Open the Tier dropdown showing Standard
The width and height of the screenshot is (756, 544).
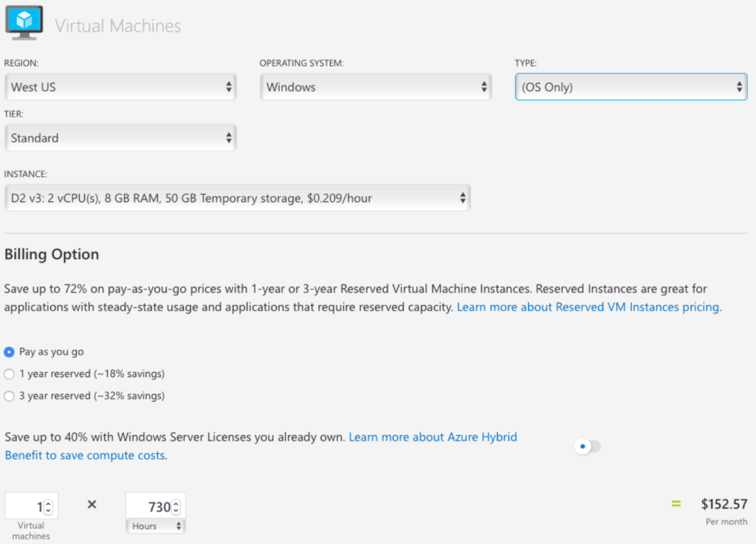point(120,138)
